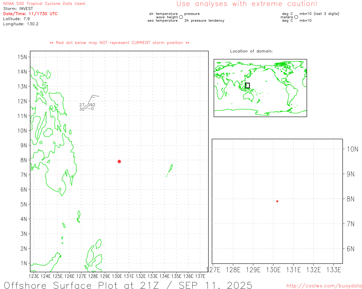Click 'Use analyses with extreme caution!' warning

pos(247,4)
